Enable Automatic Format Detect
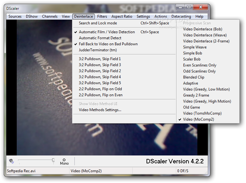The width and height of the screenshot is (246, 183). point(124,38)
